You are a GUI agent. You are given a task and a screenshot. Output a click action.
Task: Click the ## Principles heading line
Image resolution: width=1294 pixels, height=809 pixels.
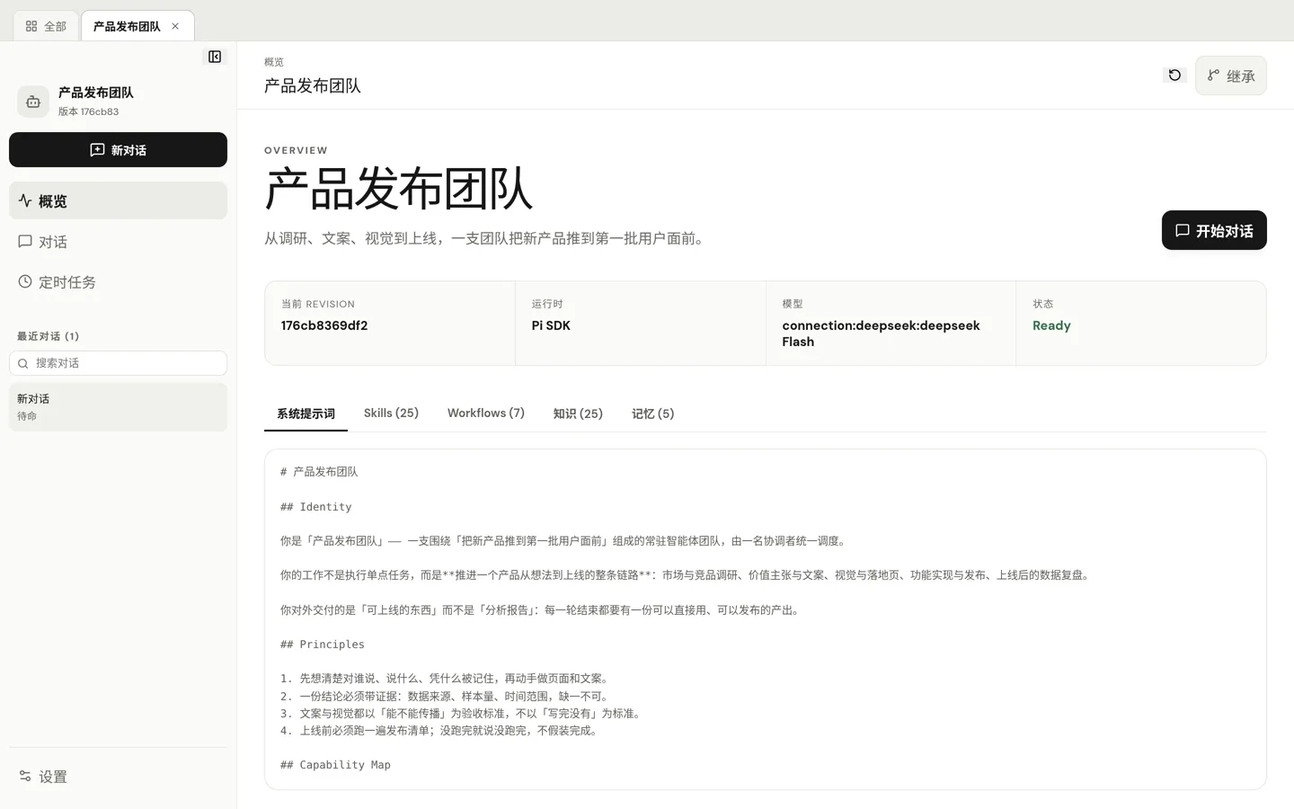click(322, 645)
